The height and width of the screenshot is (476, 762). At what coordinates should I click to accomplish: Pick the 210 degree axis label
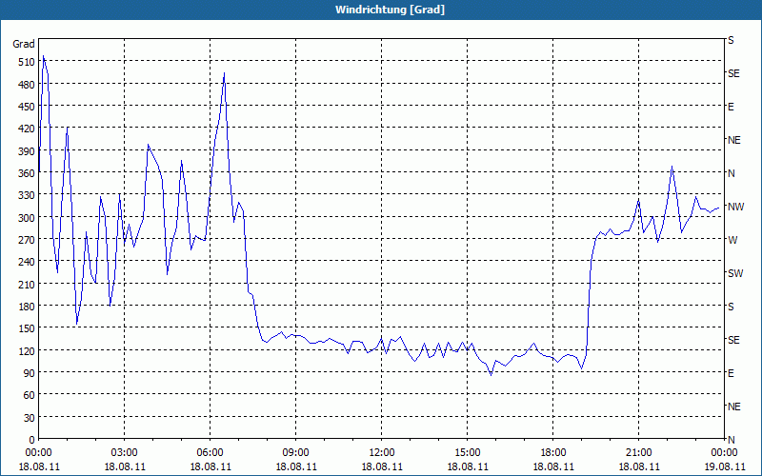coord(27,284)
